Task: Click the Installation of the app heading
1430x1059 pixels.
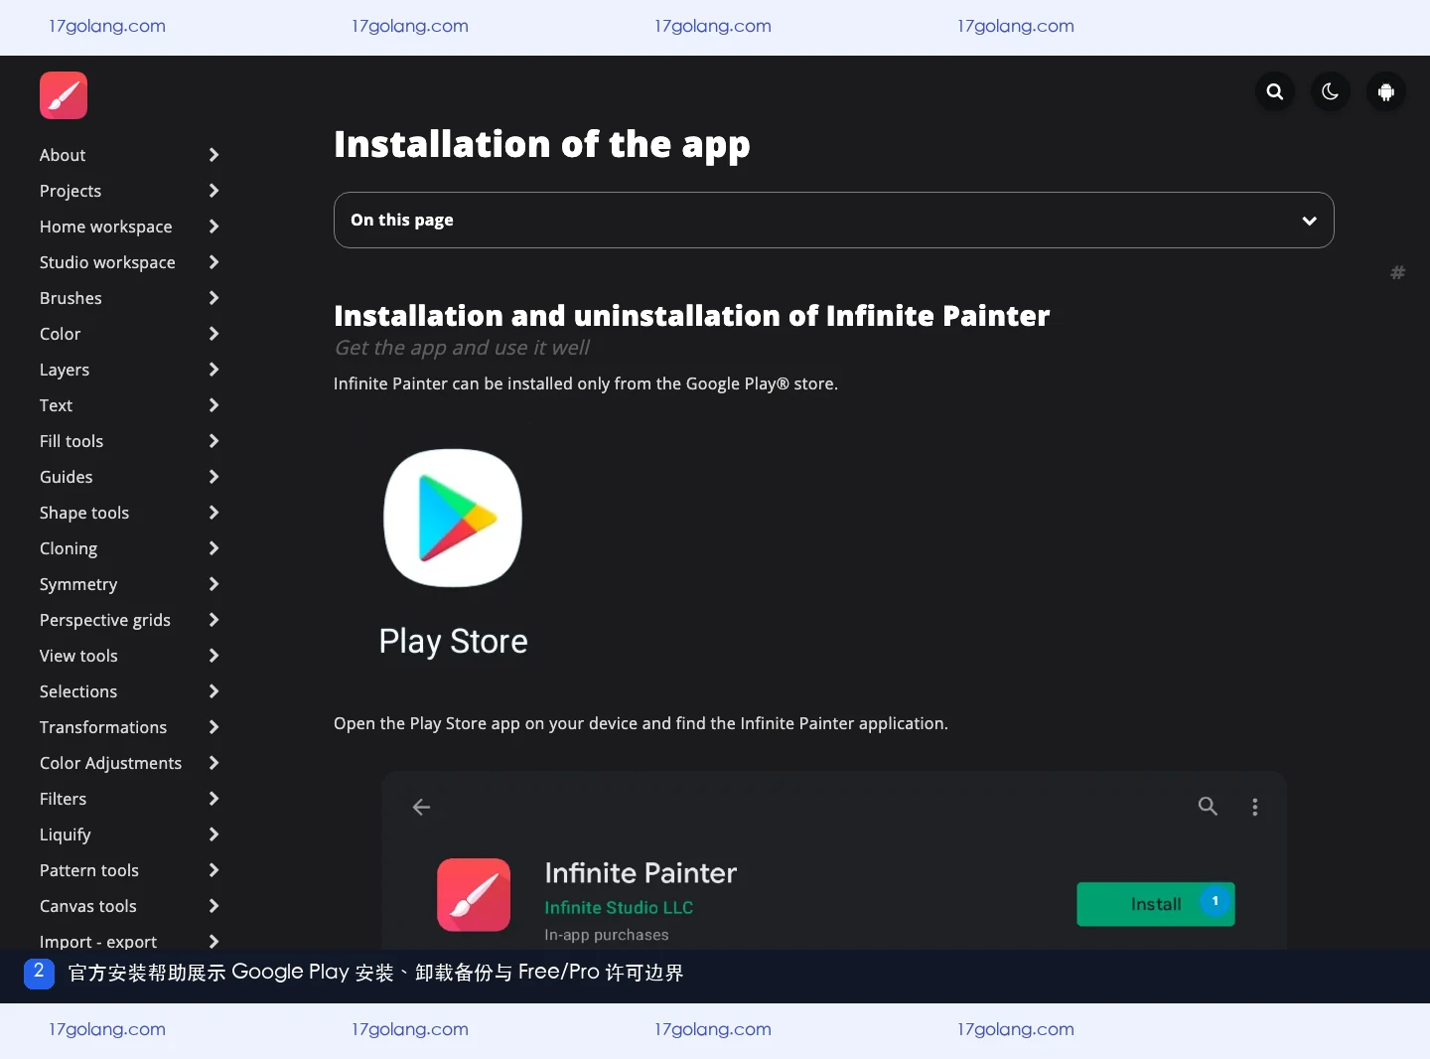Action: point(541,145)
